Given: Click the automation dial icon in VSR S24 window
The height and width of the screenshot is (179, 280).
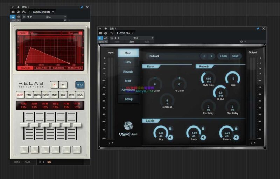Looking at the screenshot, I should (x=106, y=33).
